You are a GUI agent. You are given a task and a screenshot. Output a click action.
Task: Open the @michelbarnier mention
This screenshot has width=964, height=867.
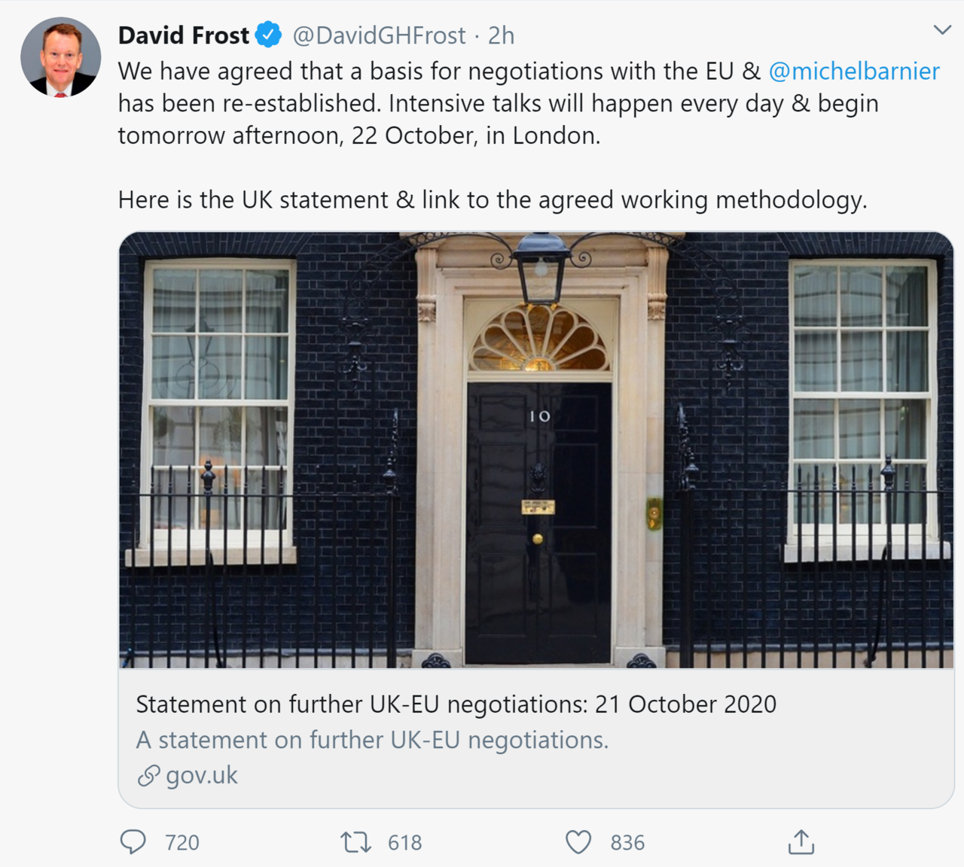pos(854,71)
